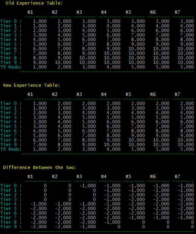Select the "Tier 8" row label in Difference table
Screen dimensions: 196x234
[8, 222]
